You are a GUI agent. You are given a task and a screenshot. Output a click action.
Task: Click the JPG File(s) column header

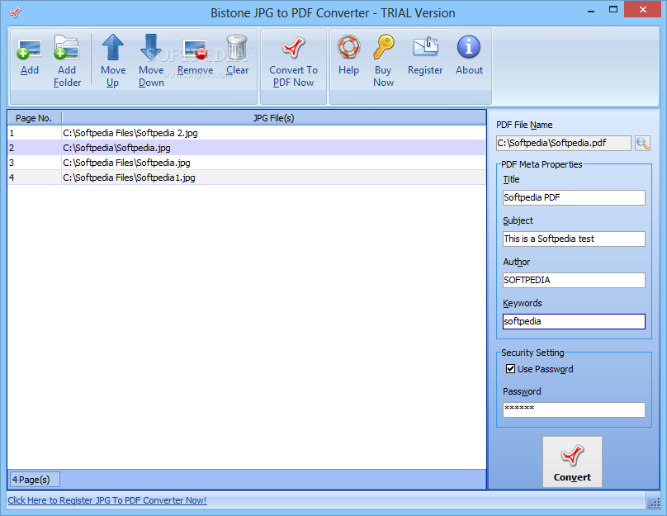[273, 118]
